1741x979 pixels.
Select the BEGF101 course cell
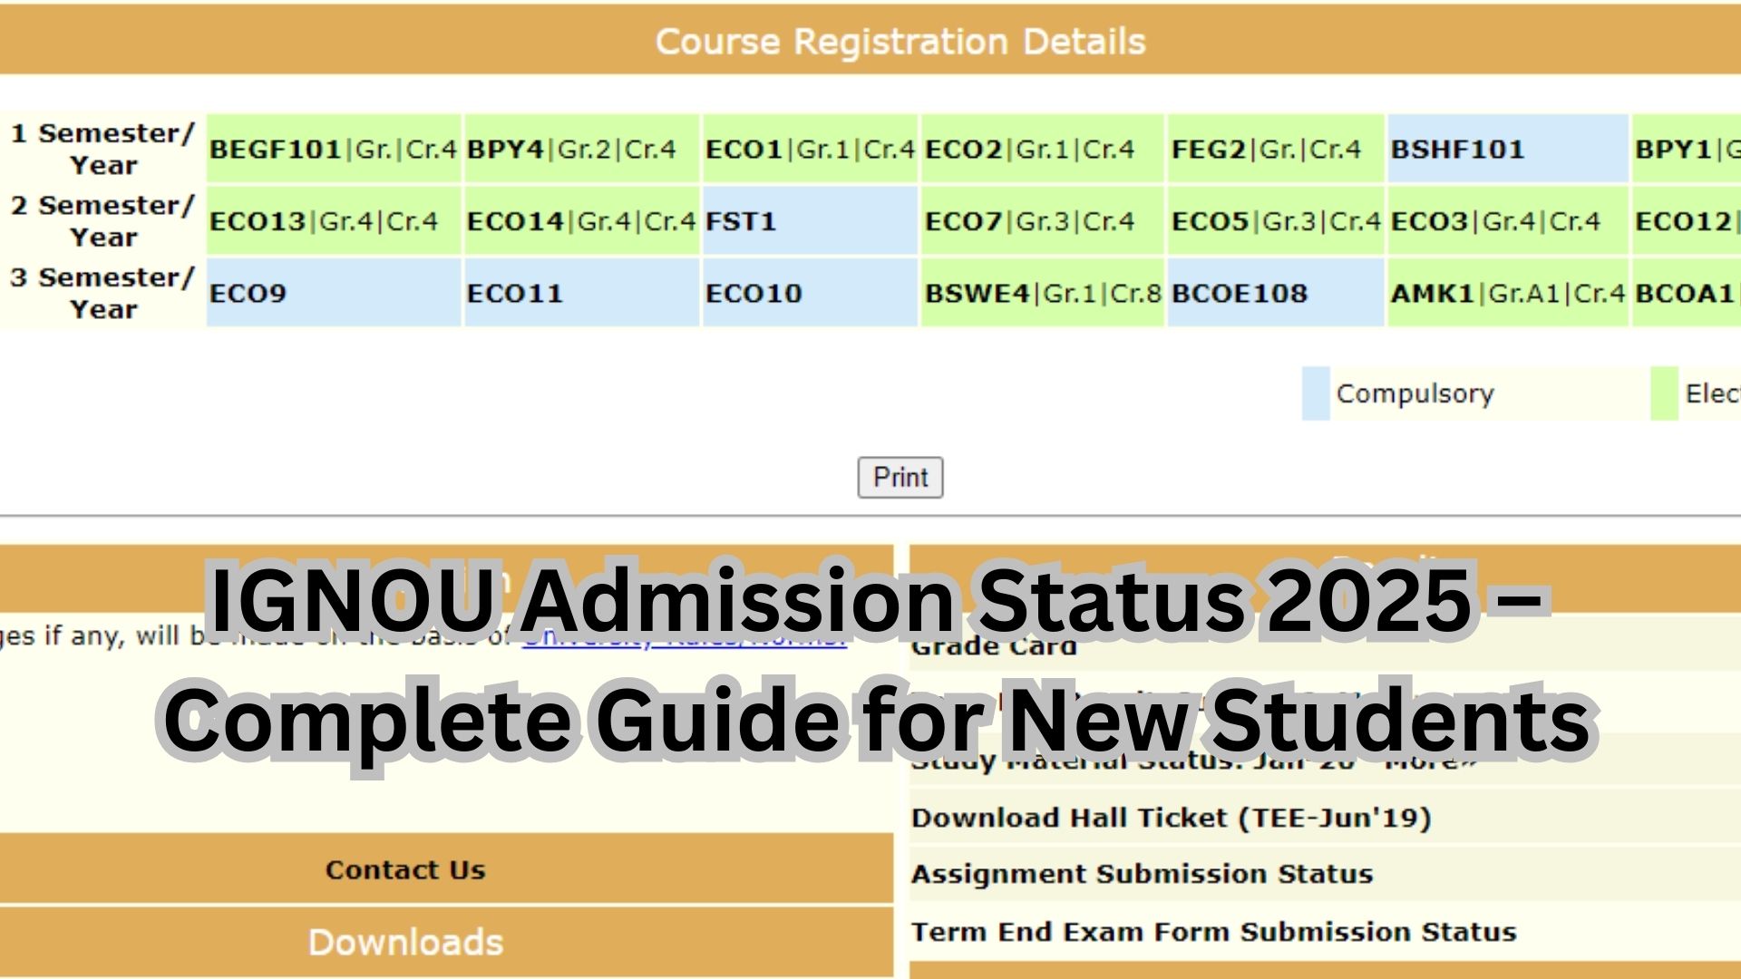[333, 150]
